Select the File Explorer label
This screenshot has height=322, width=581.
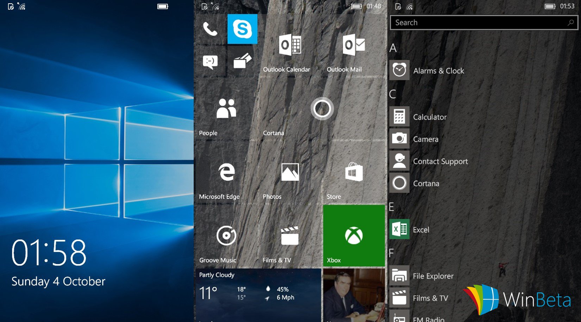tap(433, 276)
